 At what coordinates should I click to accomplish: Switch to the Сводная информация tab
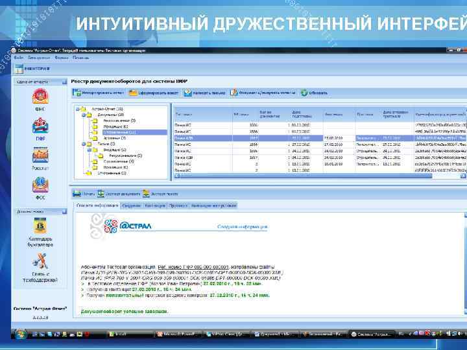pyautogui.click(x=97, y=205)
